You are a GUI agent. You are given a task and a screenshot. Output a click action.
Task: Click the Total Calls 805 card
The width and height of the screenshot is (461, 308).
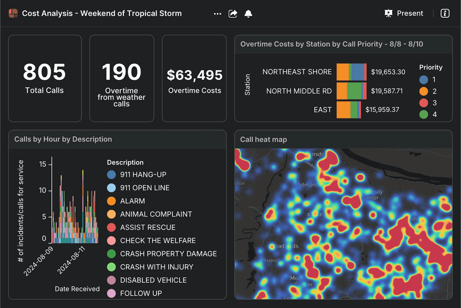coord(45,78)
